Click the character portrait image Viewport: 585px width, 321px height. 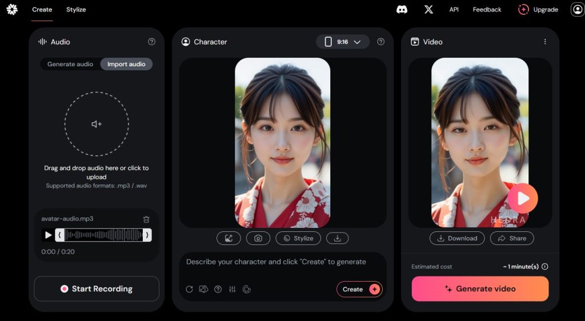click(x=282, y=142)
